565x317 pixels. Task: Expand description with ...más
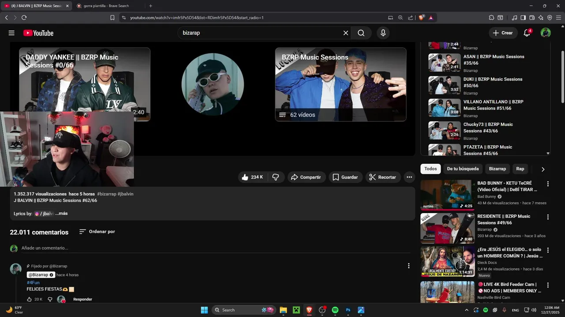[61, 214]
